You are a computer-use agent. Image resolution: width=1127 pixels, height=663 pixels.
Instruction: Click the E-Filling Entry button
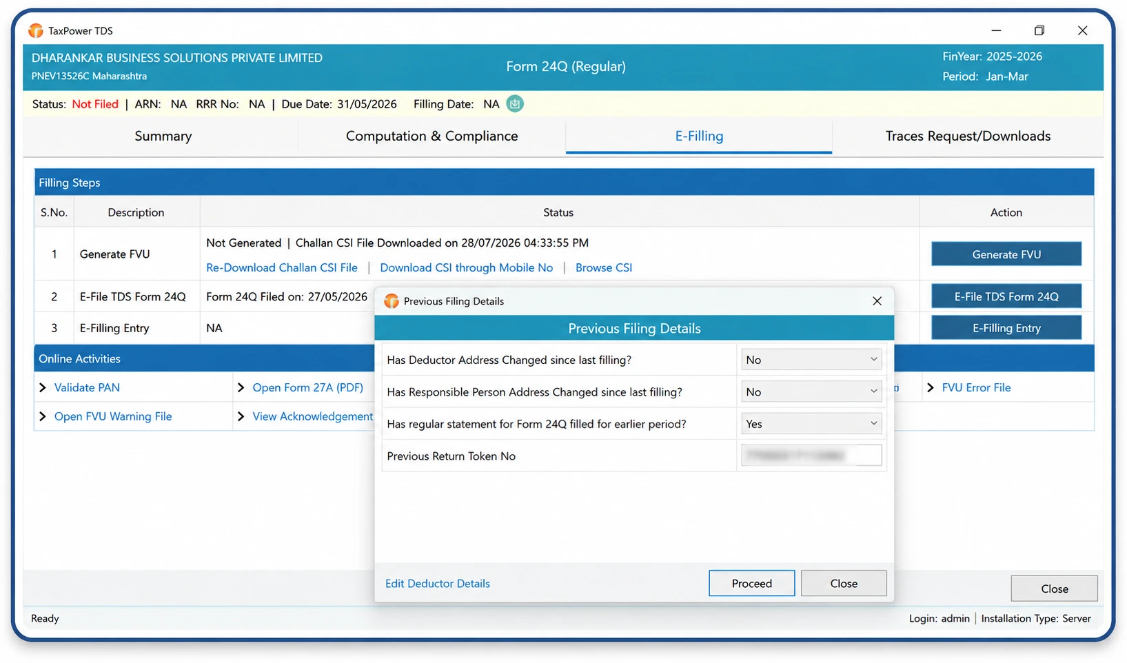coord(1006,328)
